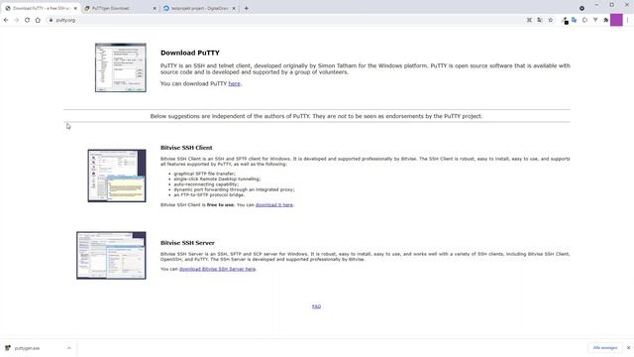Reload the putty.org page
The height and width of the screenshot is (357, 634).
coord(27,20)
